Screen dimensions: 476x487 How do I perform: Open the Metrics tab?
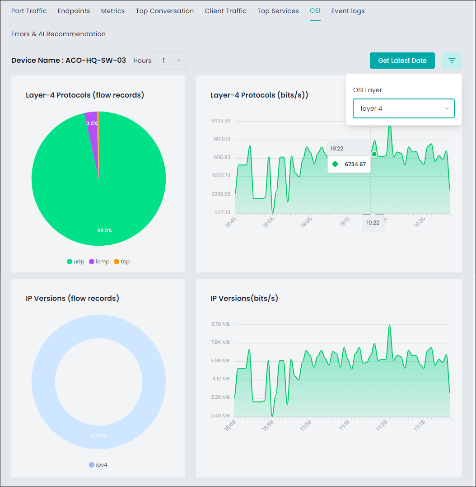pos(113,11)
